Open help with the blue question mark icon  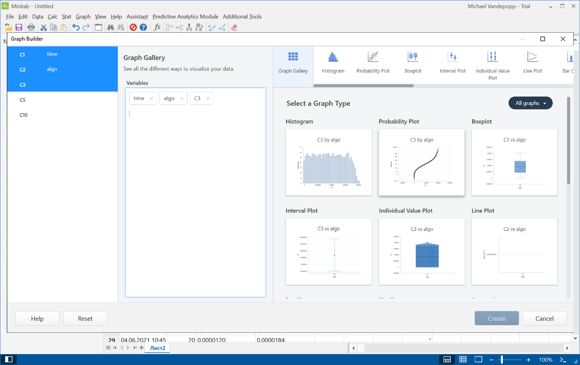(143, 28)
